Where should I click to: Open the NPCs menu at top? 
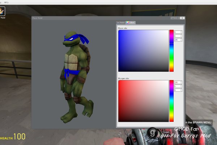tap(6, 3)
